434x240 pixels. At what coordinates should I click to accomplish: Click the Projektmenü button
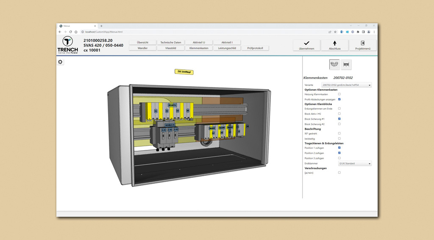click(363, 45)
